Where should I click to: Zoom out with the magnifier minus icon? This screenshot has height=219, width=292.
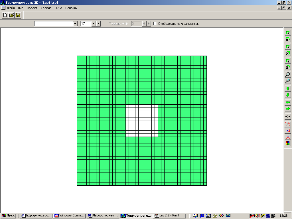tap(288, 81)
